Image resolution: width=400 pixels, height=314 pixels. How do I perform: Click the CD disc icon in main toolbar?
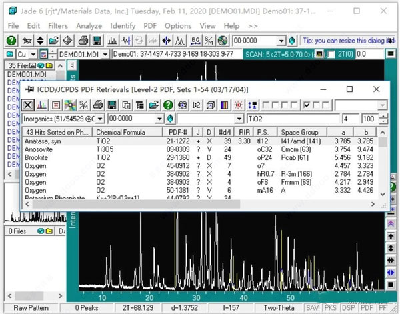pos(223,41)
